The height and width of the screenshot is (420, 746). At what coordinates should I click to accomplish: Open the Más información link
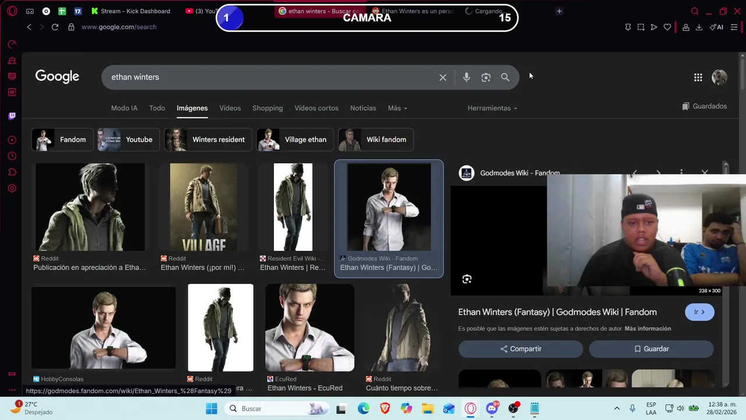pyautogui.click(x=648, y=328)
